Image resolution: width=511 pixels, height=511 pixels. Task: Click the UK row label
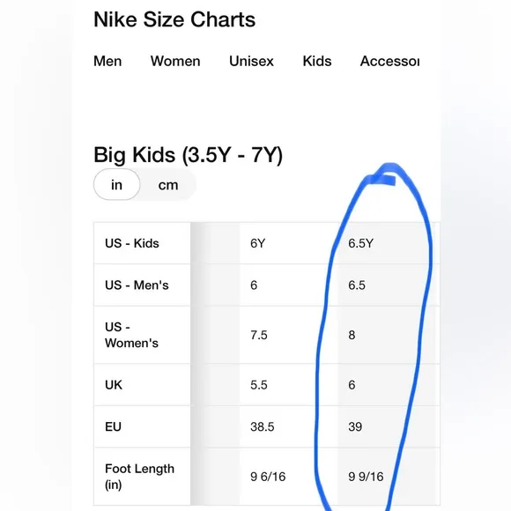tap(114, 385)
